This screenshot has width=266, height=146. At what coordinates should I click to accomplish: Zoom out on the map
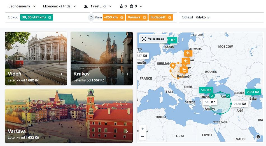(x=143, y=136)
